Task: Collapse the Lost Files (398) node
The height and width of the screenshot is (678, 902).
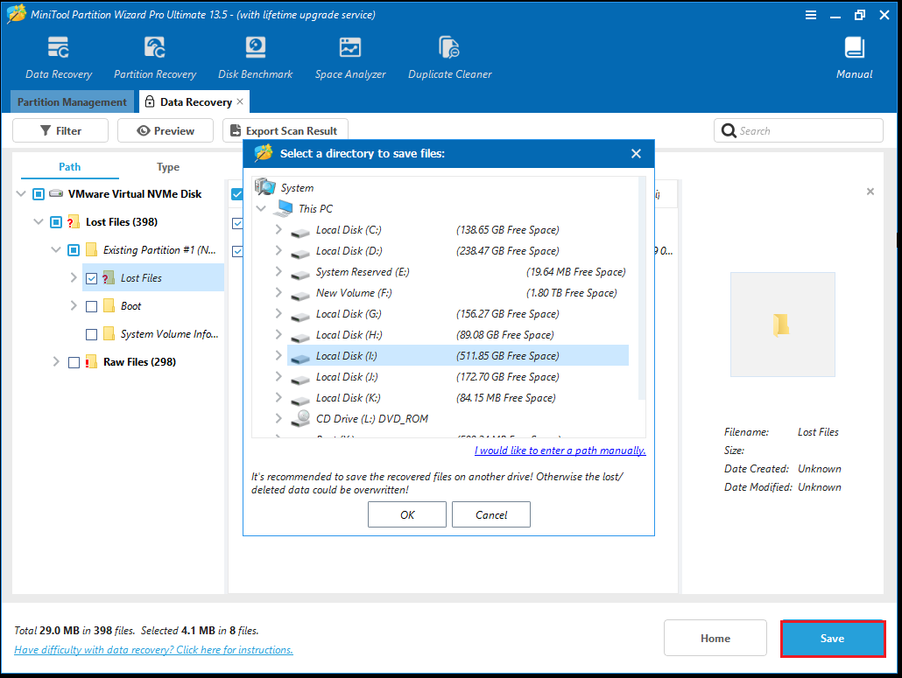Action: coord(39,222)
